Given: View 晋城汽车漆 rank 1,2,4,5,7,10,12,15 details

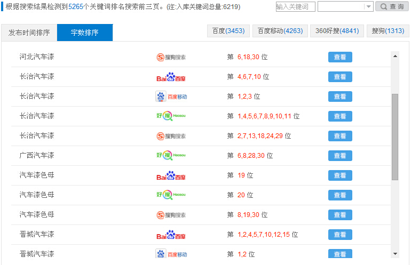Looking at the screenshot, I should click(340, 235).
